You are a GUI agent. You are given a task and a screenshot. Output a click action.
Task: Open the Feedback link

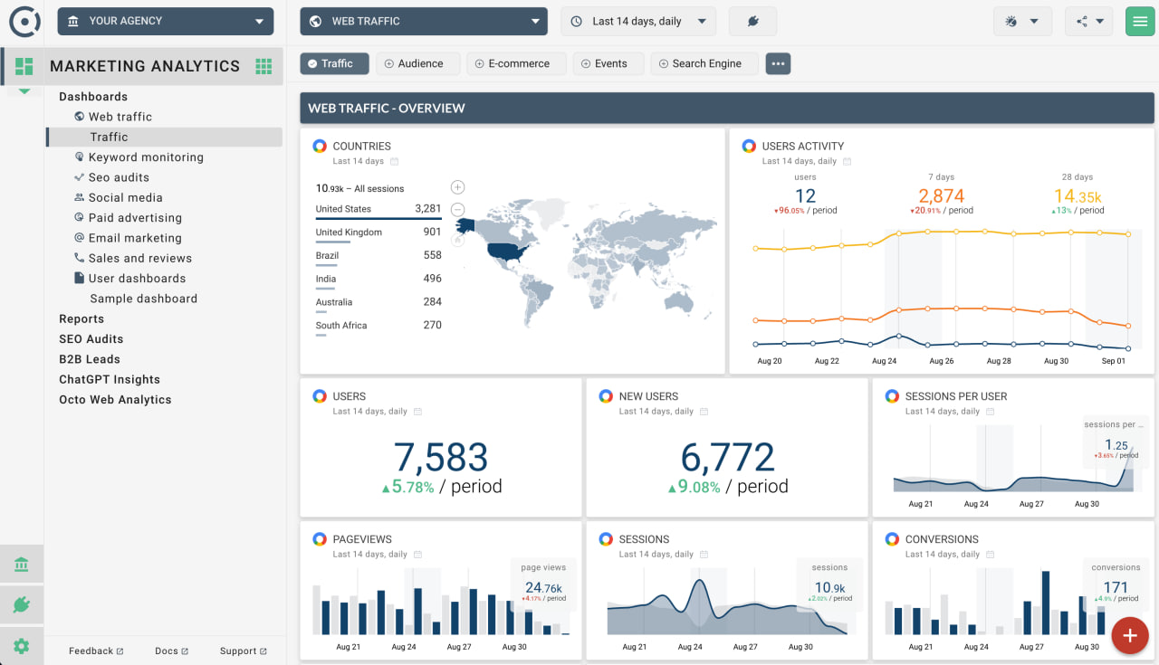pyautogui.click(x=96, y=651)
